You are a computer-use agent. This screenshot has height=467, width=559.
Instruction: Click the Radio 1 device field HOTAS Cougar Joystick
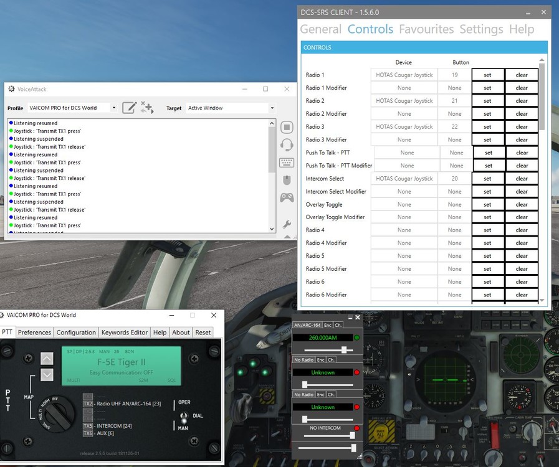(404, 75)
